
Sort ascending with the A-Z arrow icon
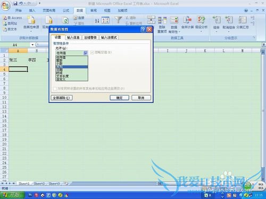point(97,21)
